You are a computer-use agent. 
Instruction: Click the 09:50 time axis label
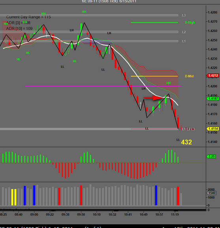tap(81, 215)
